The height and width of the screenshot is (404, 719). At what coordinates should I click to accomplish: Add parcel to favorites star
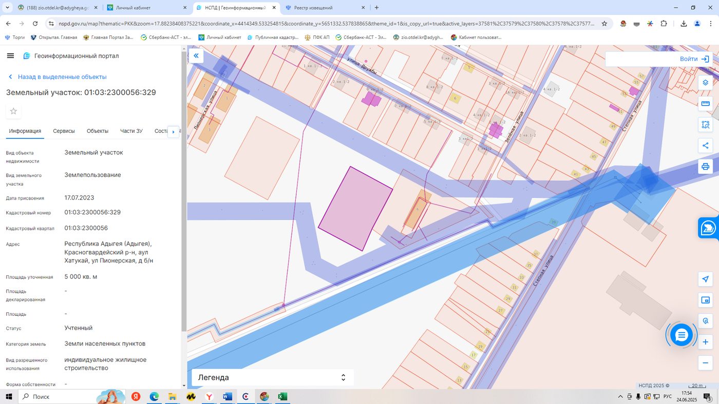13,111
